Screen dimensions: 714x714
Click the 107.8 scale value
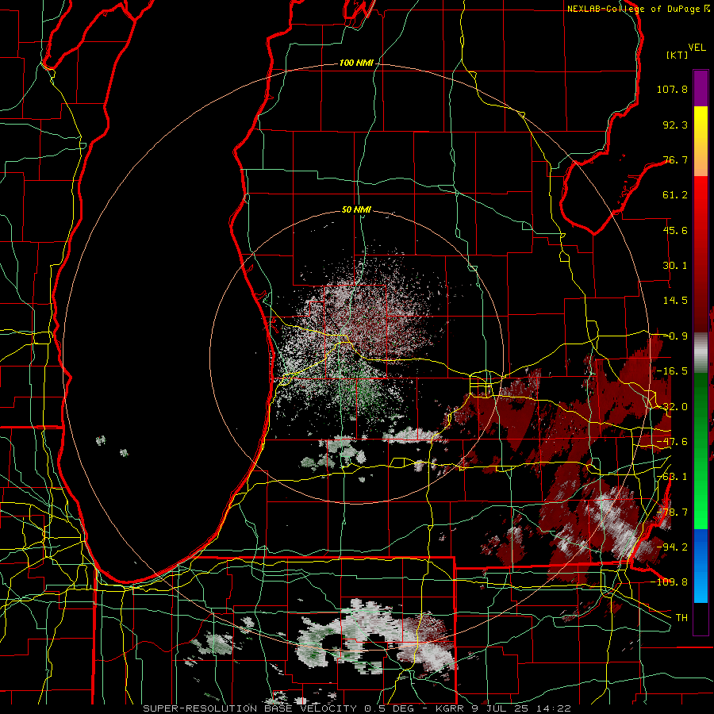click(672, 89)
